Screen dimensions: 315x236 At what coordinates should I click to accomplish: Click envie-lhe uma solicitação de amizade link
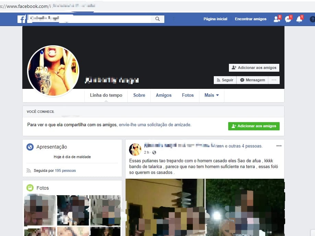(155, 125)
